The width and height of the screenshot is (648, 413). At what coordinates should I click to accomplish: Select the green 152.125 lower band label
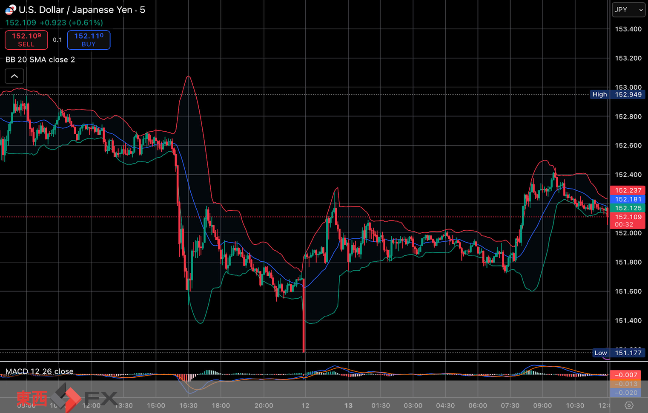[x=628, y=208]
